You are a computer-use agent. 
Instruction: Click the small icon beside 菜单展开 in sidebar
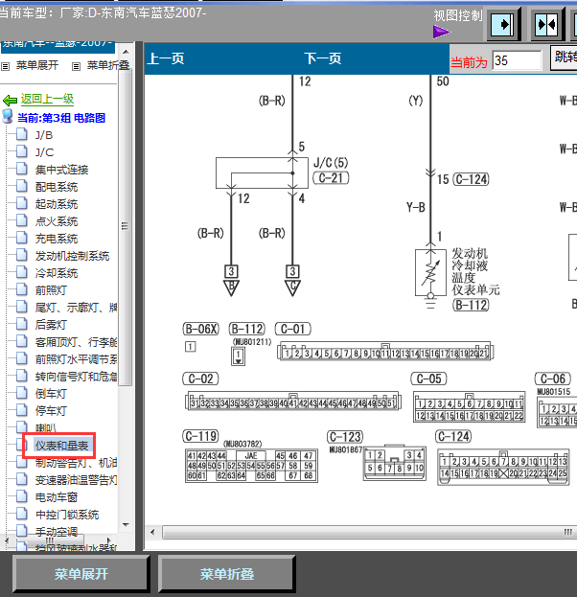[x=6, y=66]
